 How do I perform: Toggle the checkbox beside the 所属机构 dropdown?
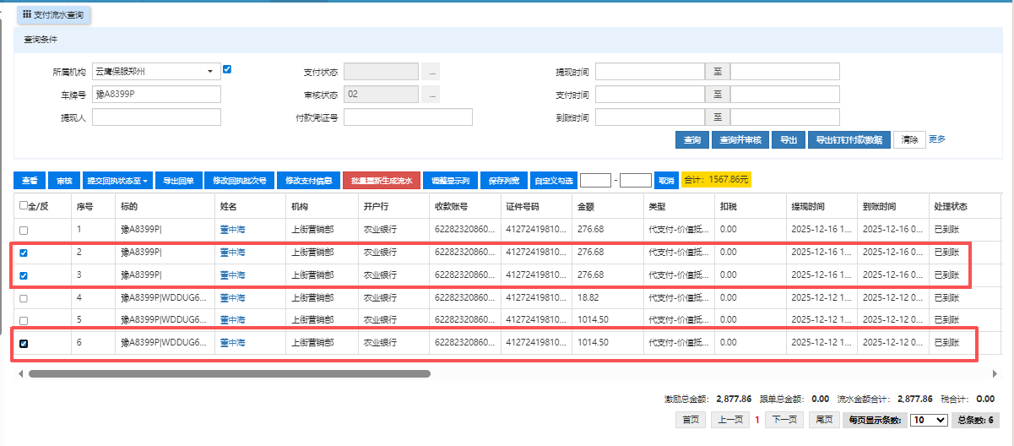tap(227, 70)
